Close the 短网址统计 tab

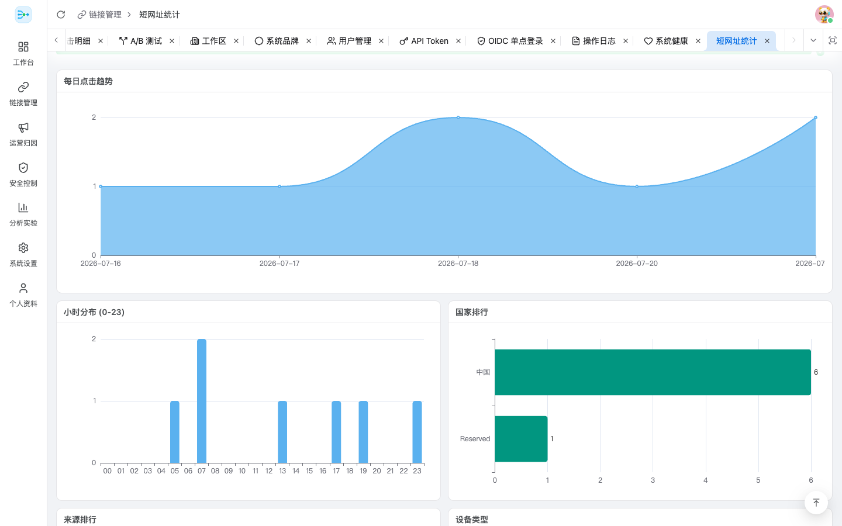coord(767,41)
